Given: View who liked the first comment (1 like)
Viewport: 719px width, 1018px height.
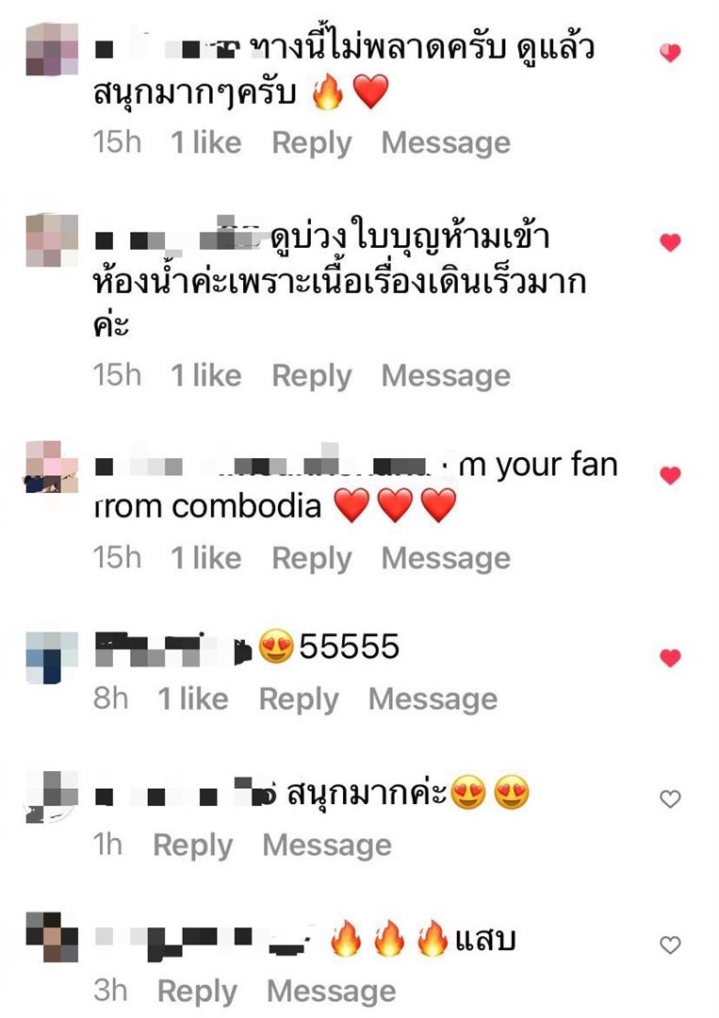Looking at the screenshot, I should [x=205, y=142].
